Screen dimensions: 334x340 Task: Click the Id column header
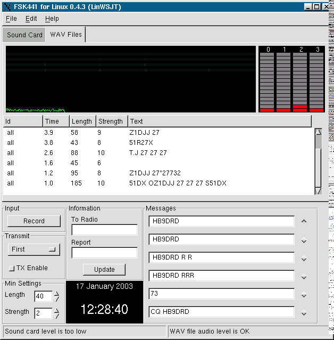[x=23, y=121]
